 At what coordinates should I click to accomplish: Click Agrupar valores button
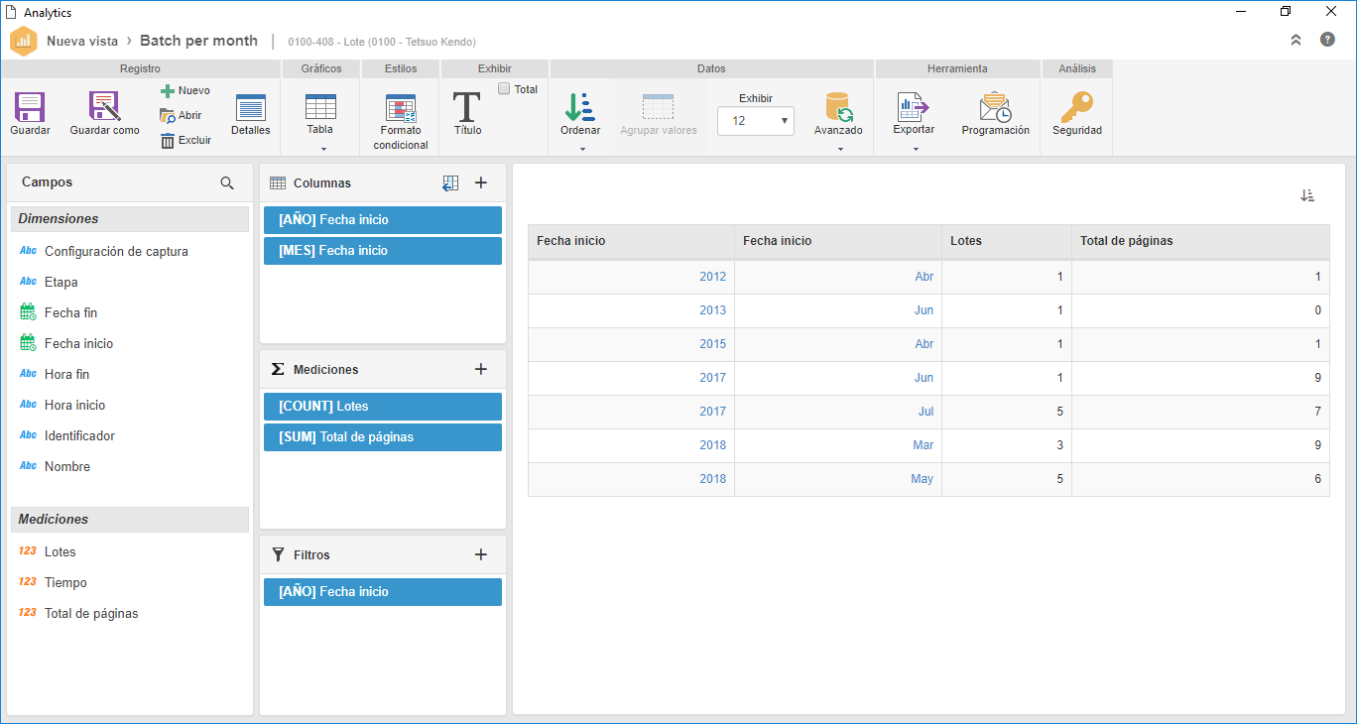pos(658,115)
